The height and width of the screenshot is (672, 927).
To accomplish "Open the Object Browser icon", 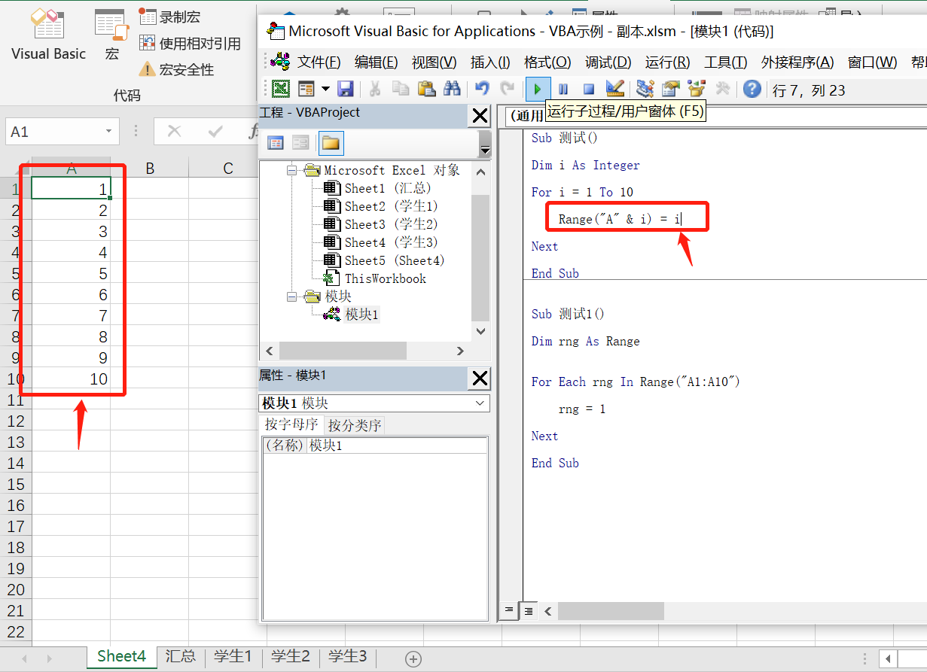I will pos(695,89).
